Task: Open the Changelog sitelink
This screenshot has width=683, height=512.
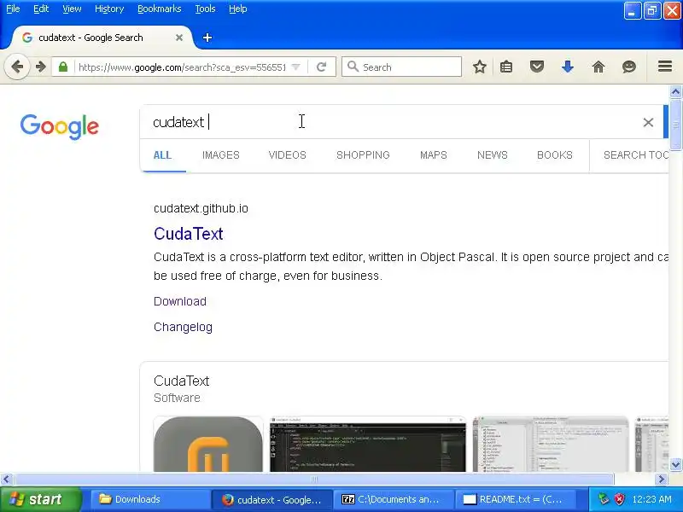Action: click(183, 327)
